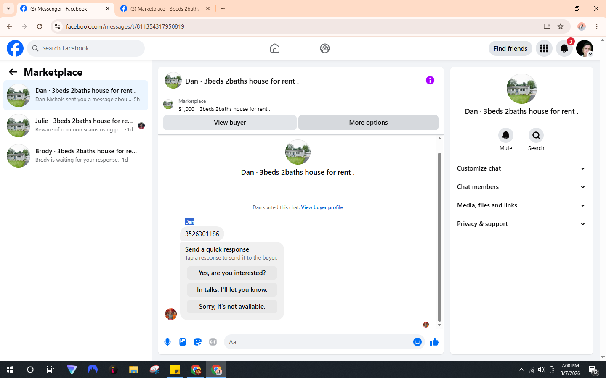The width and height of the screenshot is (606, 378).
Task: Bookmark this page with the star
Action: (561, 26)
